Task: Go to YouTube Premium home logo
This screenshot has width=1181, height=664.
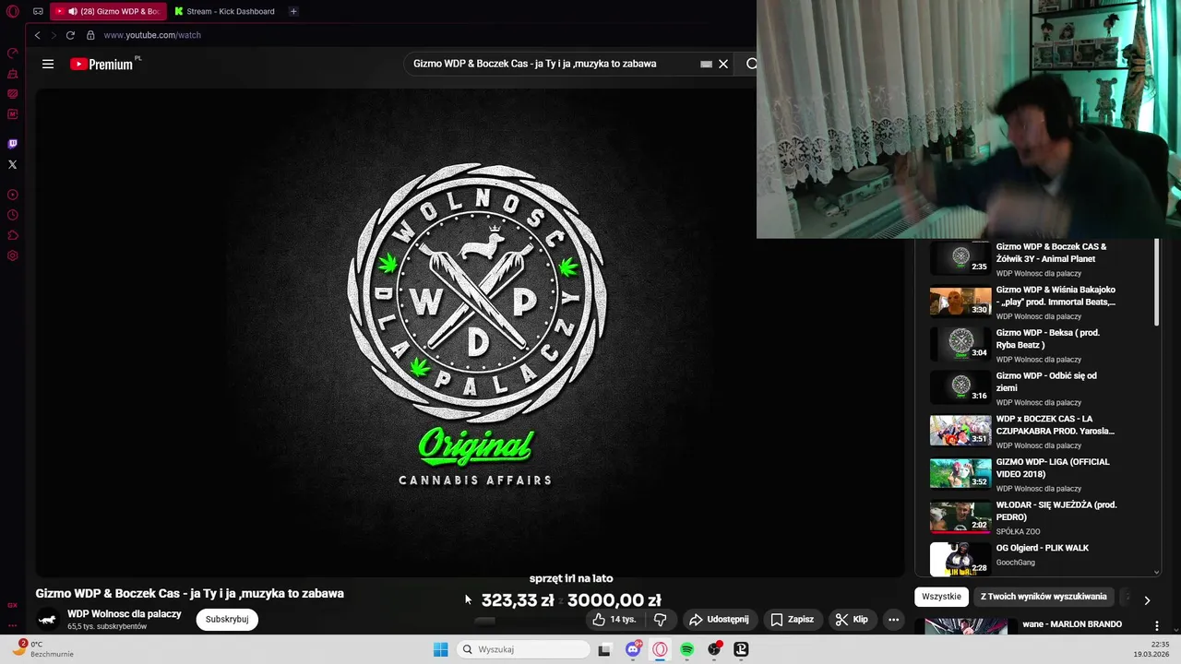Action: click(x=103, y=64)
